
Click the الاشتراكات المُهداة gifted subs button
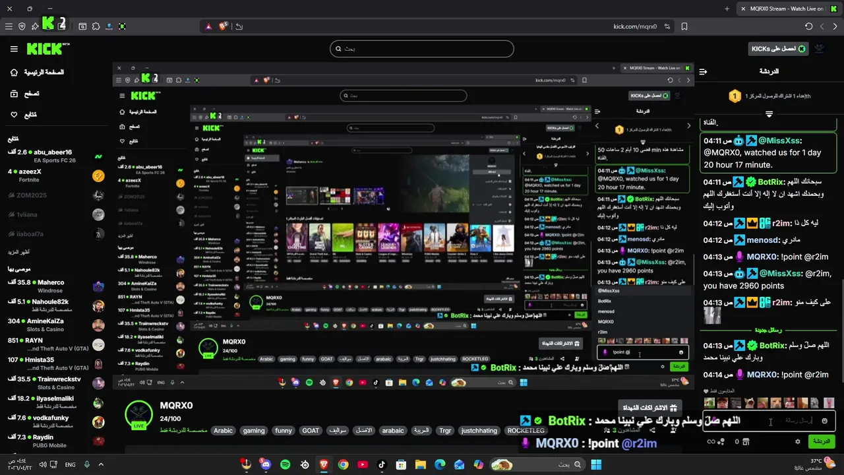[649, 408]
